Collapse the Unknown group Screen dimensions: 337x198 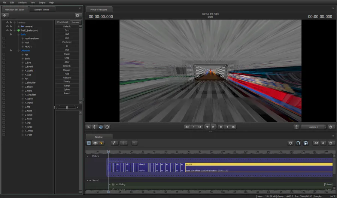[18, 51]
